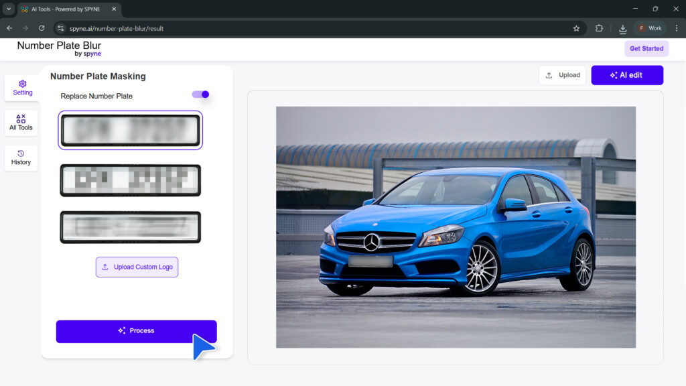This screenshot has width=686, height=386.
Task: Click Upload Custom Logo button
Action: pos(137,267)
